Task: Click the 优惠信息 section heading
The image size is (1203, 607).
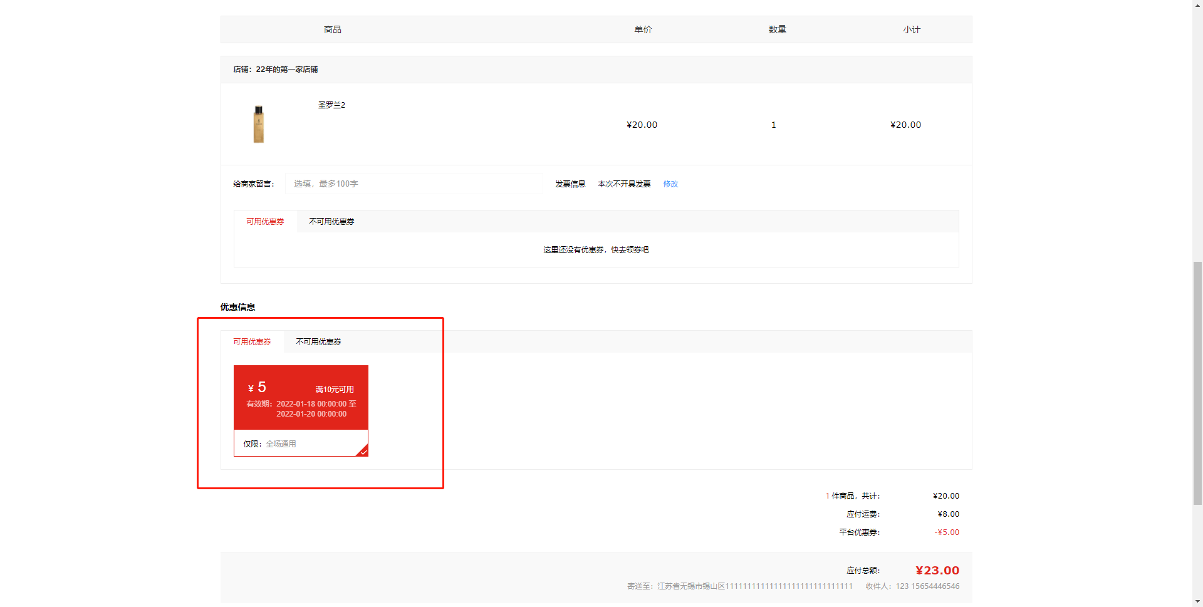Action: point(237,306)
